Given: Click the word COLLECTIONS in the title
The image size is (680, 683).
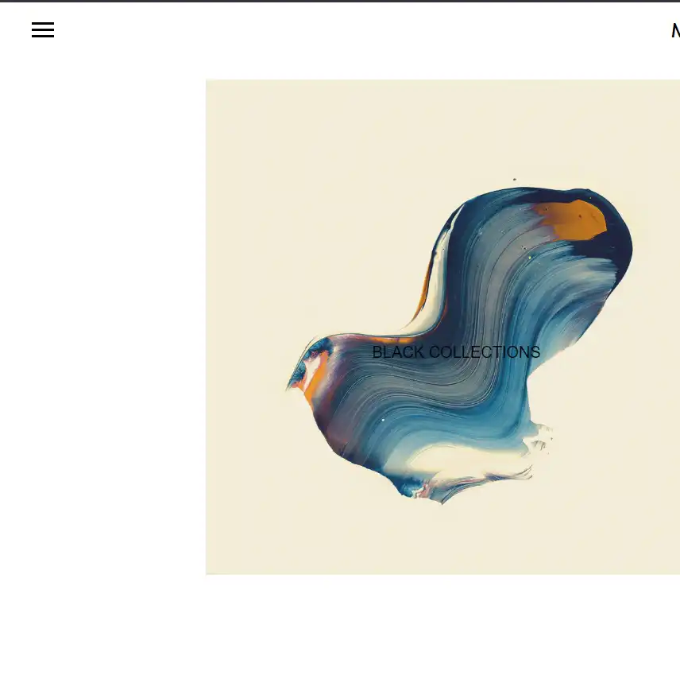Looking at the screenshot, I should click(x=485, y=352).
